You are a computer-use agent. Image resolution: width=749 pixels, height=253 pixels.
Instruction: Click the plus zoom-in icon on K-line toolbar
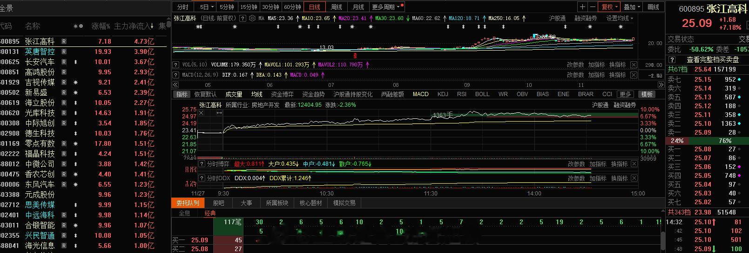pyautogui.click(x=582, y=7)
